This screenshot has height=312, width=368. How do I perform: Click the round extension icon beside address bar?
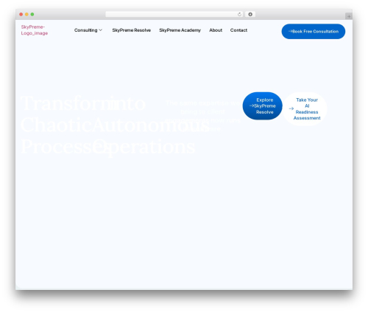tap(250, 15)
